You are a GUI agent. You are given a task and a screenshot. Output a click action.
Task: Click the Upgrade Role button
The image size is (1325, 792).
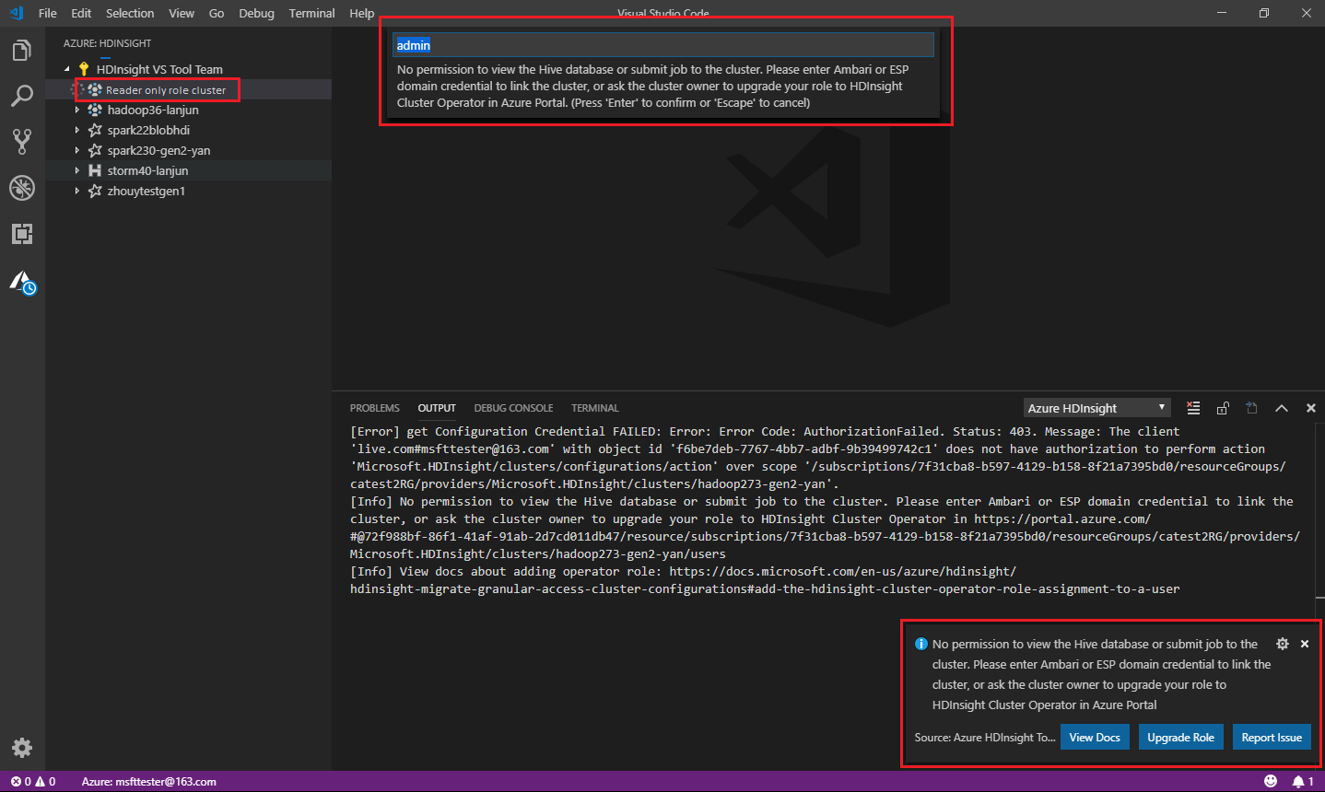(1180, 737)
